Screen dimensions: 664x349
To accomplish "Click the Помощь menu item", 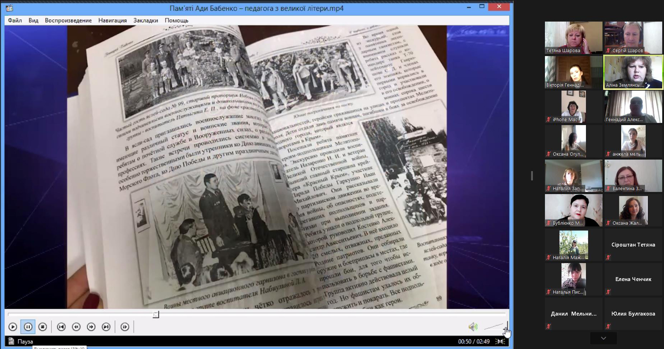I will pos(176,20).
